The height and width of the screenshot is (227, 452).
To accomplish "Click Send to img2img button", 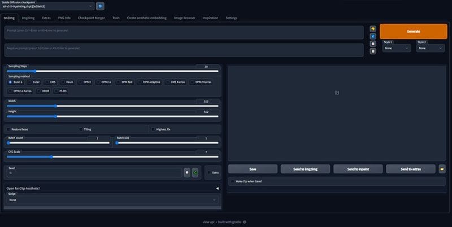I will (305, 169).
